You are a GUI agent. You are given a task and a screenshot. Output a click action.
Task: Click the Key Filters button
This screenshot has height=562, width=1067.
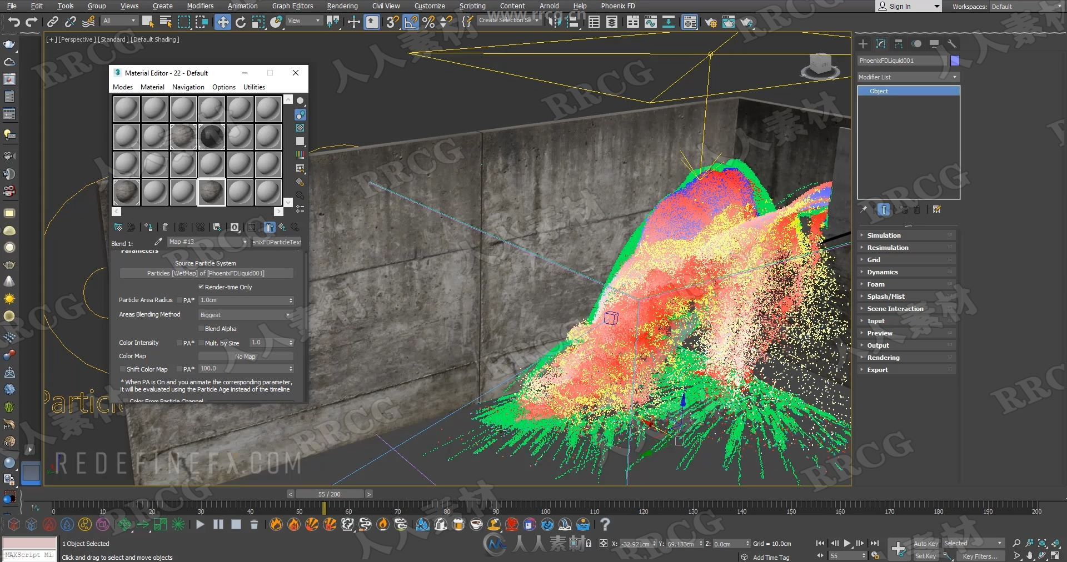tap(980, 556)
